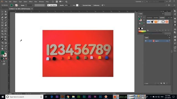Select the Mesh tool

[x=2, y=37]
